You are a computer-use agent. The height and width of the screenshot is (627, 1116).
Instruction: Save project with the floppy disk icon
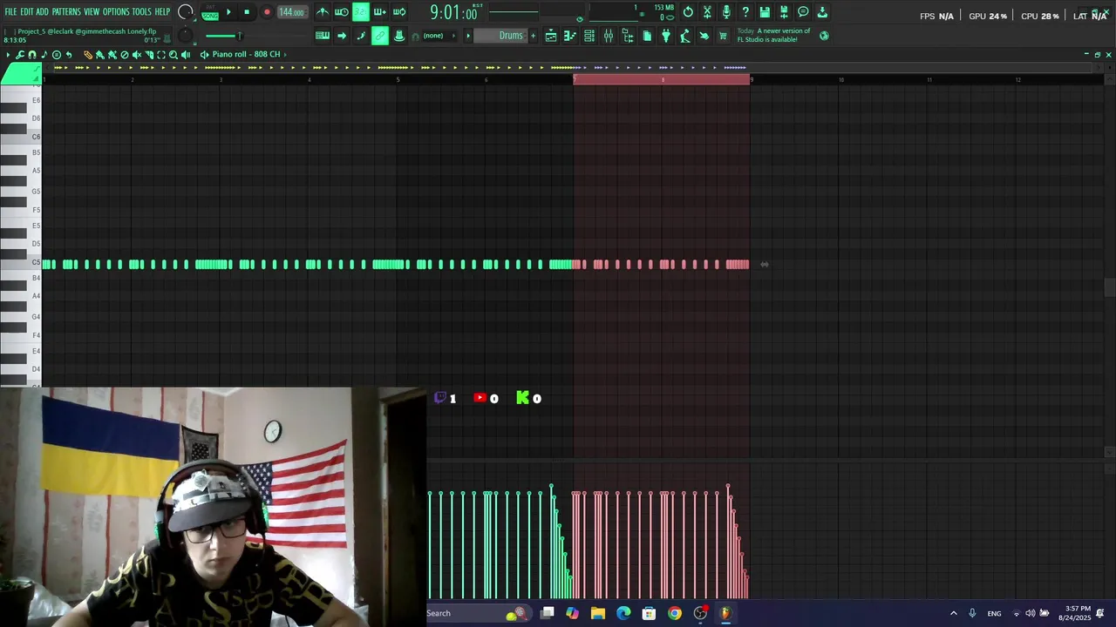pos(765,12)
